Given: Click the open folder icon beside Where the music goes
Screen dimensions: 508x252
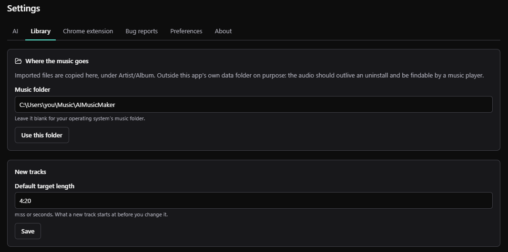Looking at the screenshot, I should click(x=18, y=61).
